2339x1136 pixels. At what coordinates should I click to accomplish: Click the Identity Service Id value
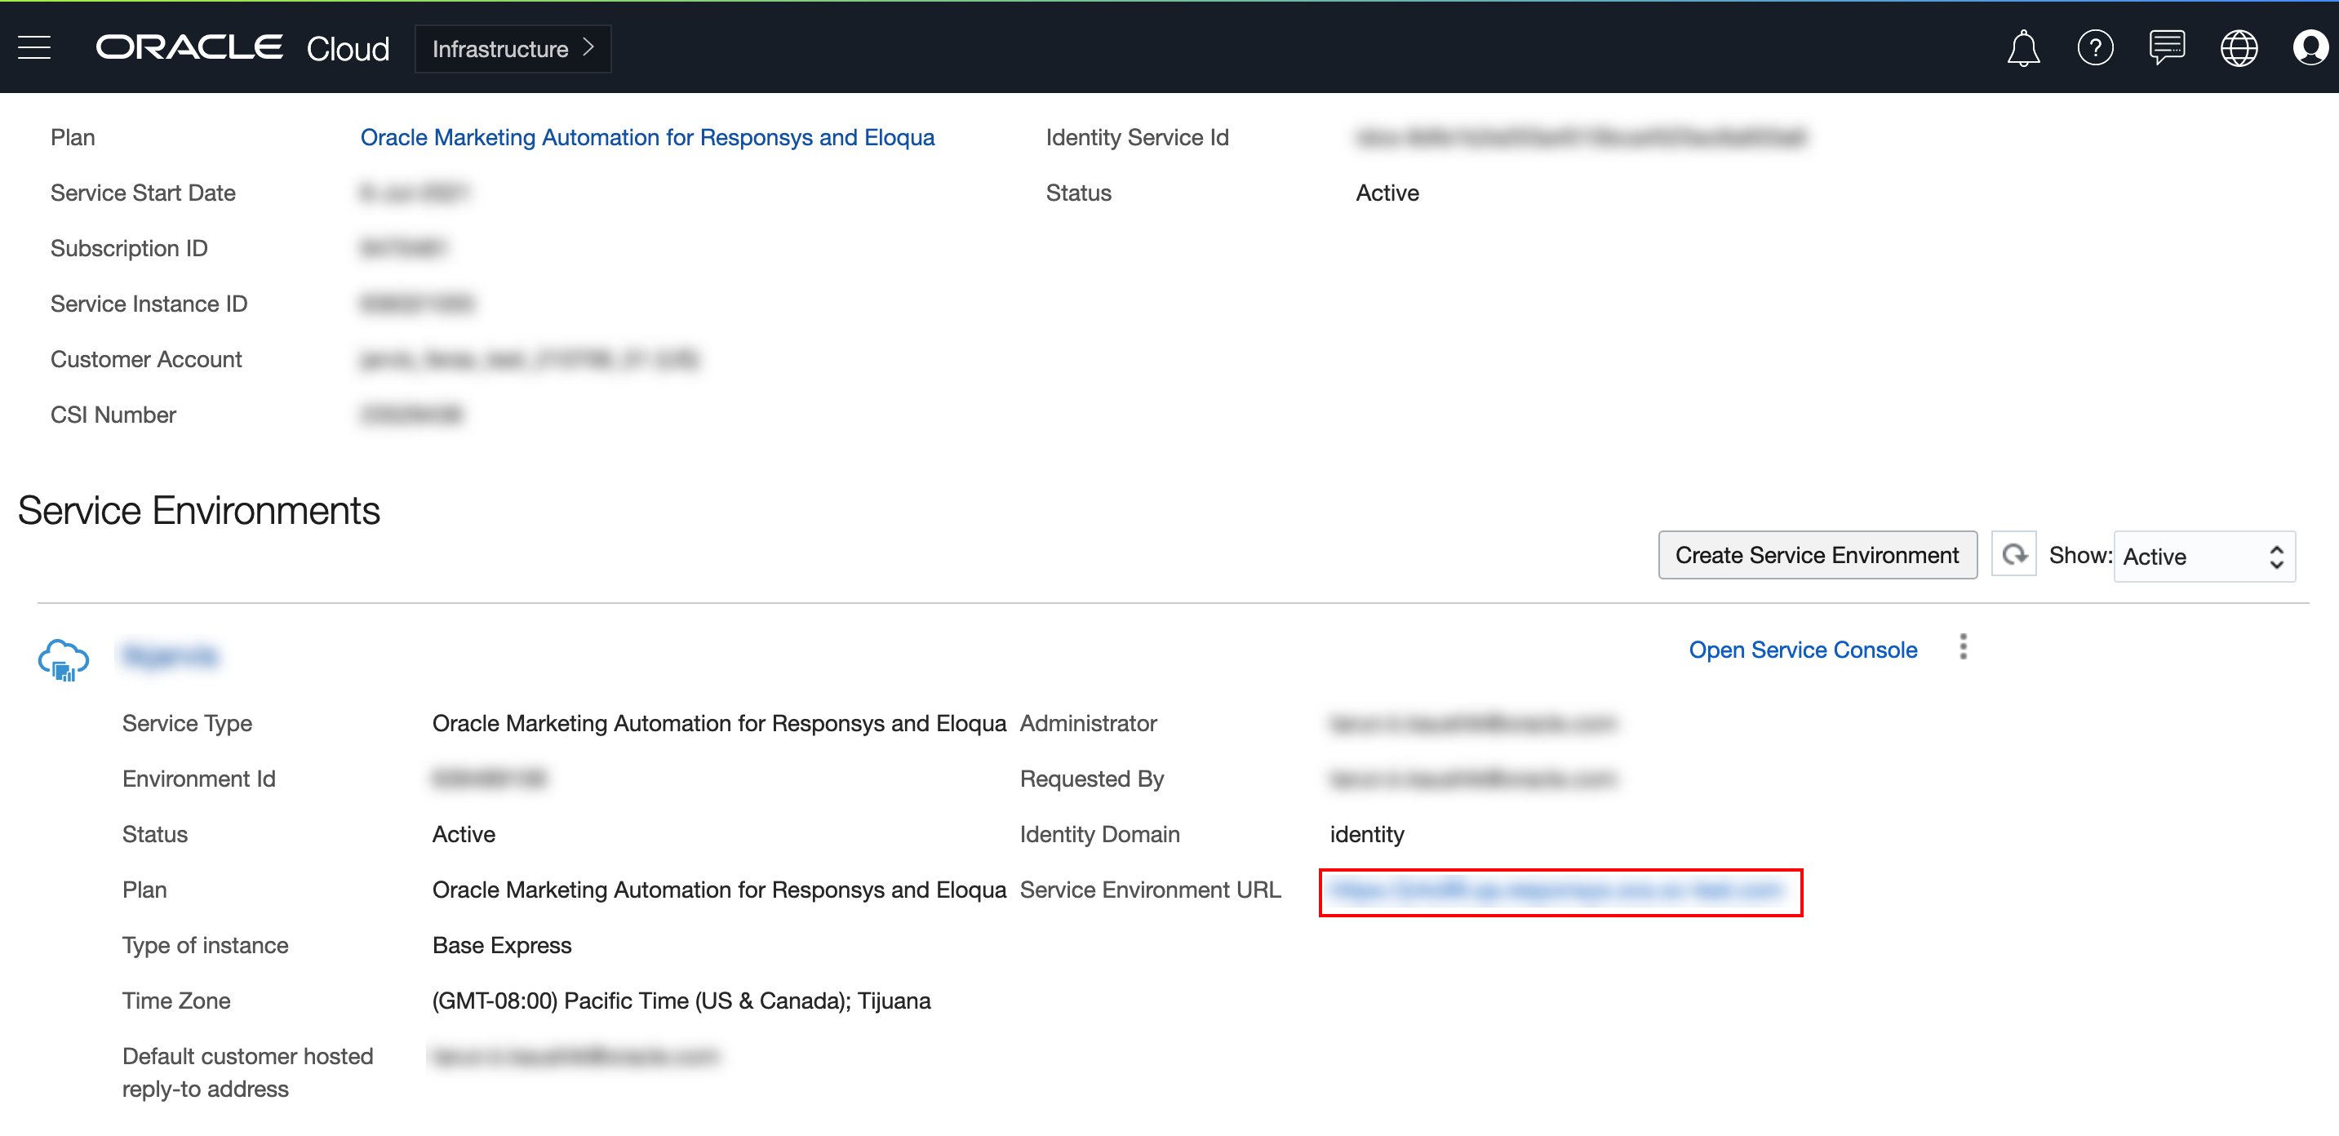pos(1580,137)
